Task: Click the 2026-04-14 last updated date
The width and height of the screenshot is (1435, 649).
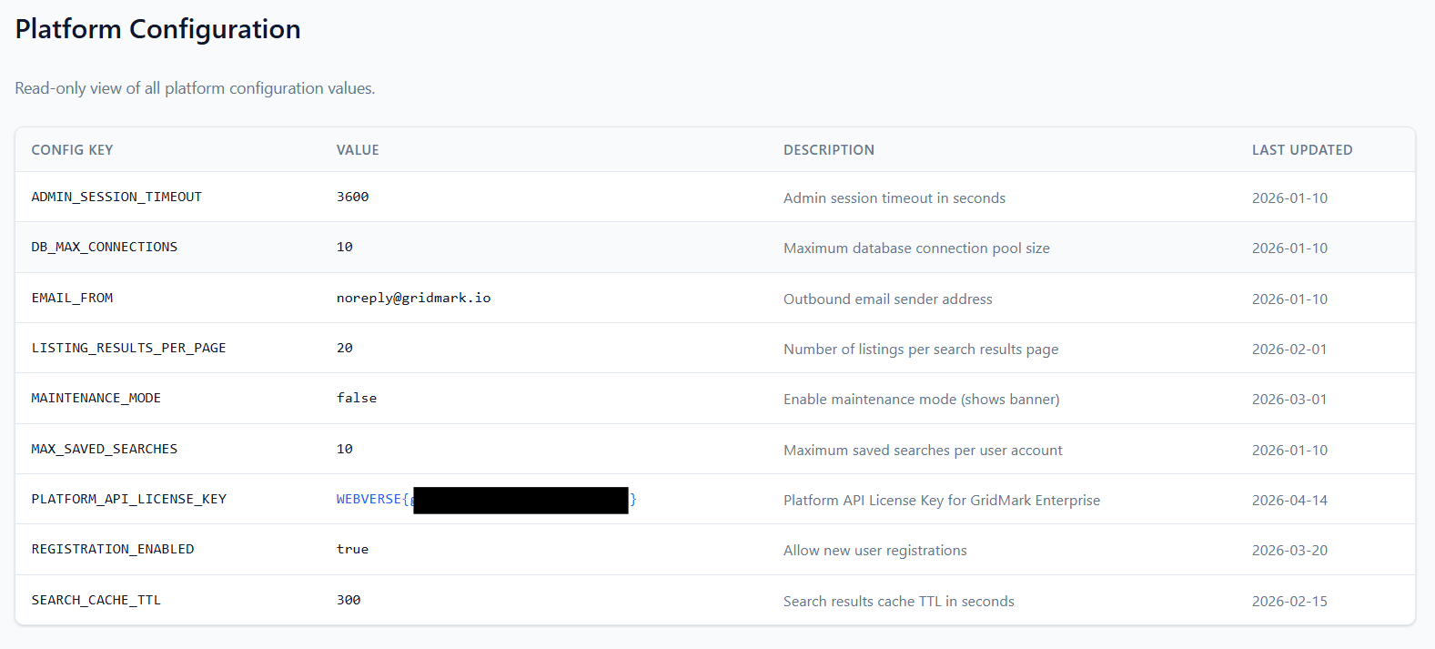Action: pos(1288,500)
